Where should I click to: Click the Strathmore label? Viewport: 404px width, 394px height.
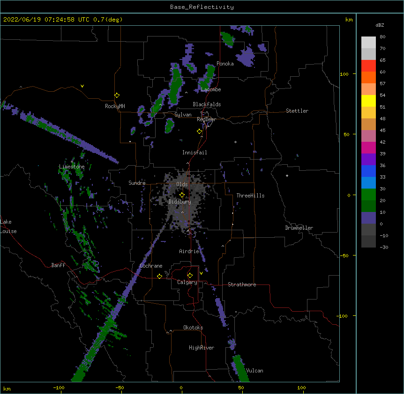(x=242, y=285)
